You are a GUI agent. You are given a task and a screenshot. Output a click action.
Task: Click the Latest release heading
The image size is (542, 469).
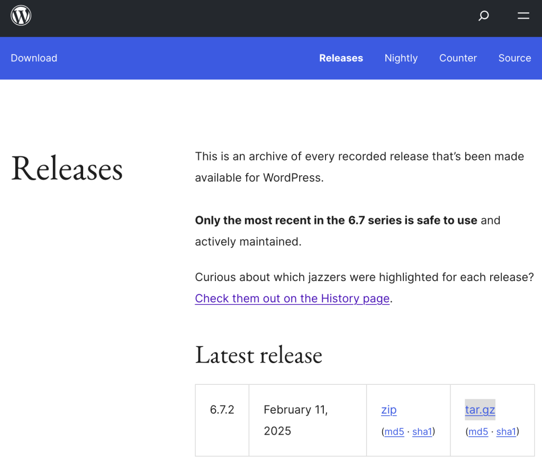pos(258,355)
